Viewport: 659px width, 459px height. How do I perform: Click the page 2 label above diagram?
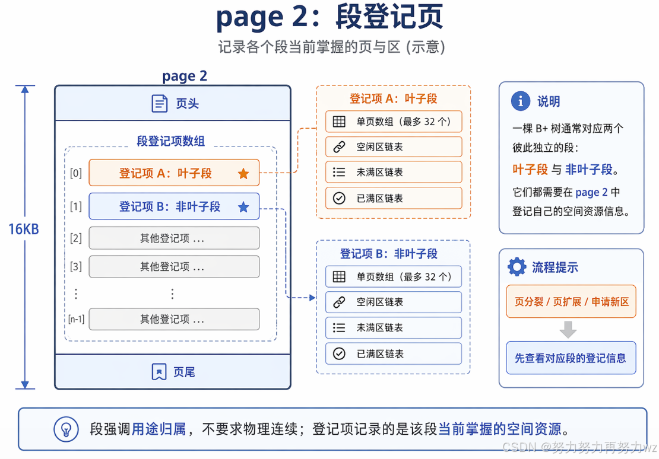185,76
